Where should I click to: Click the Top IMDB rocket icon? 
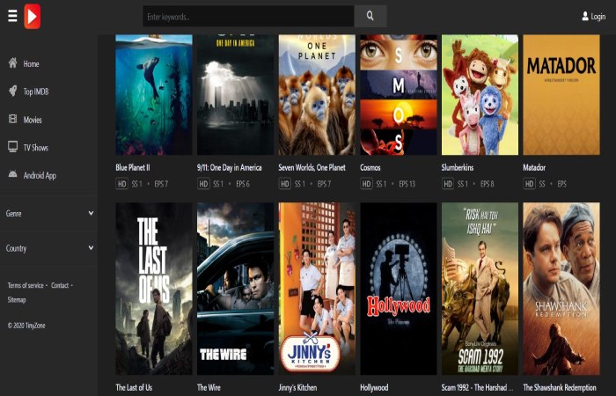(x=13, y=92)
